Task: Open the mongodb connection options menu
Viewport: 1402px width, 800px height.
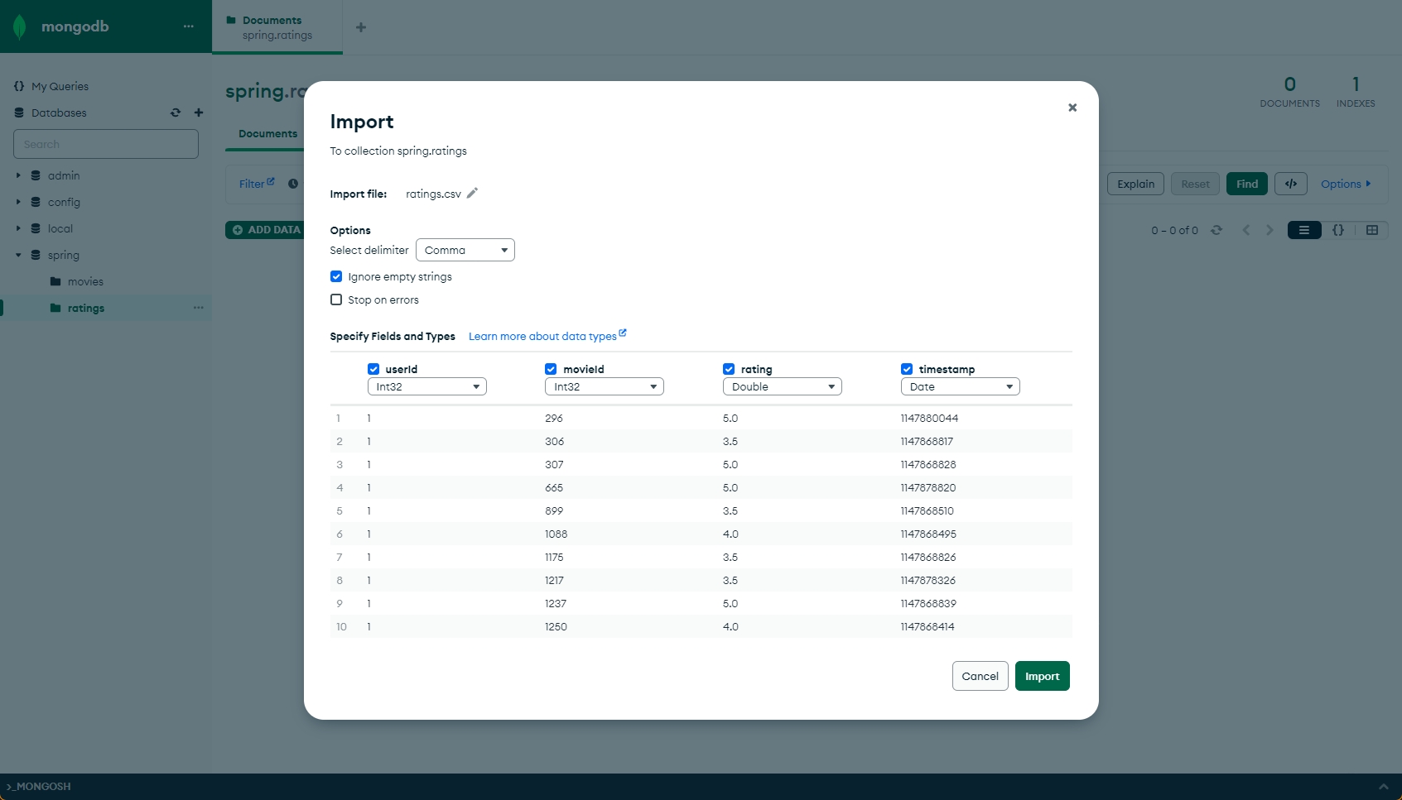Action: (189, 26)
